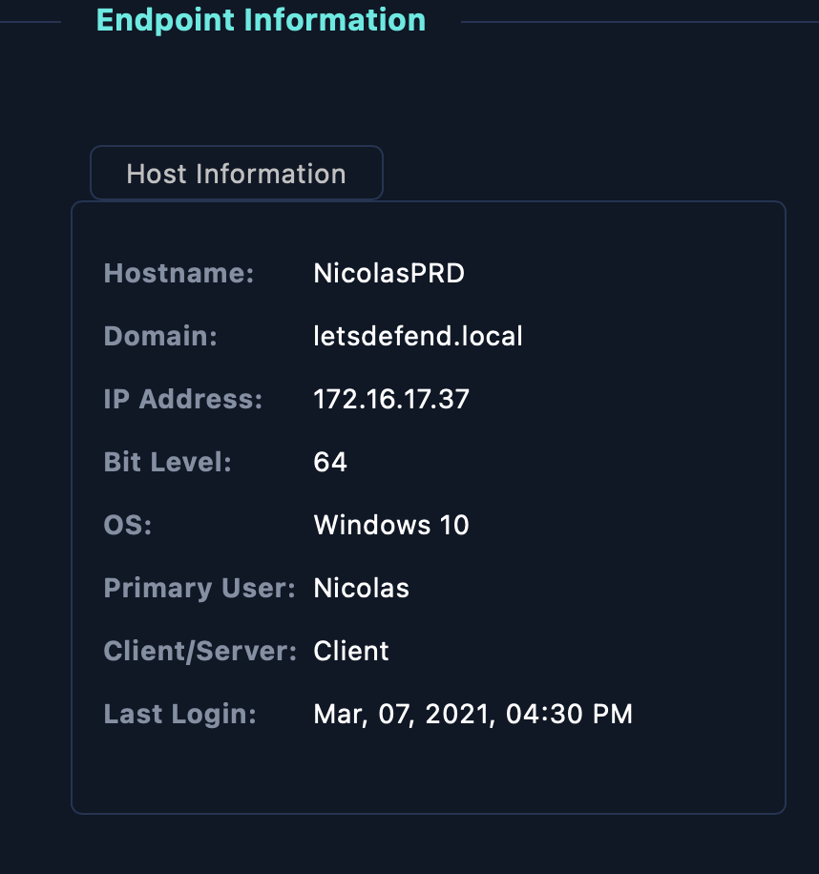The width and height of the screenshot is (819, 874).
Task: Click the Bit Level value 64
Action: point(330,462)
